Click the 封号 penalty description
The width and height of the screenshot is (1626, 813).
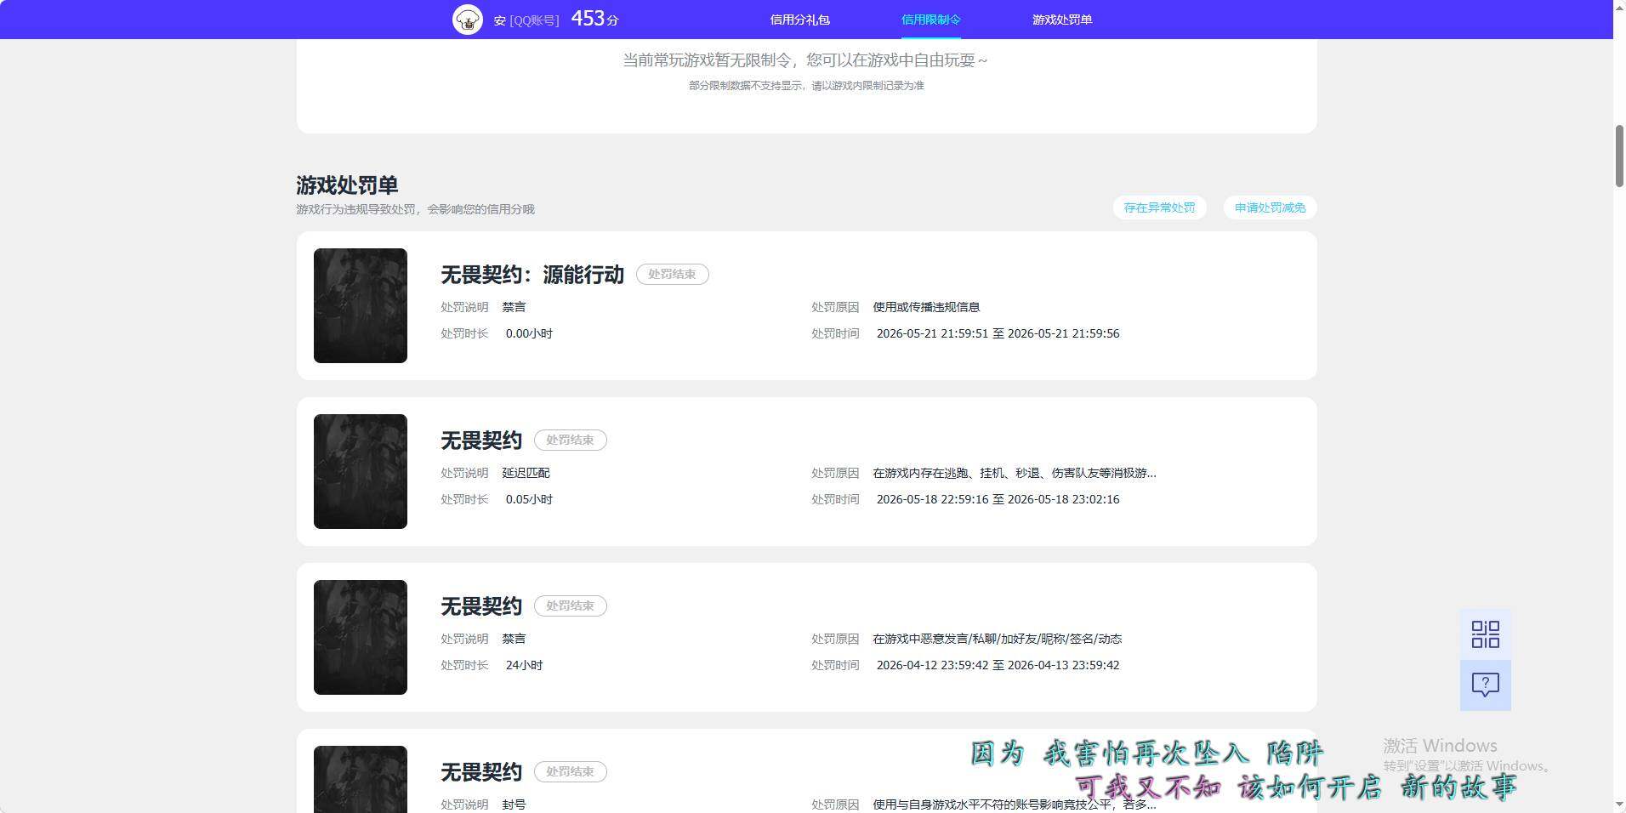[514, 804]
